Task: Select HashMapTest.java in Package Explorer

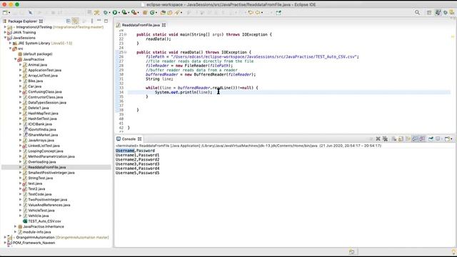Action: (x=43, y=114)
